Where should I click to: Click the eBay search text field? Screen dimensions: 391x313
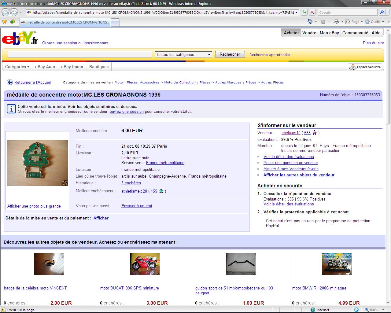pyautogui.click(x=80, y=54)
